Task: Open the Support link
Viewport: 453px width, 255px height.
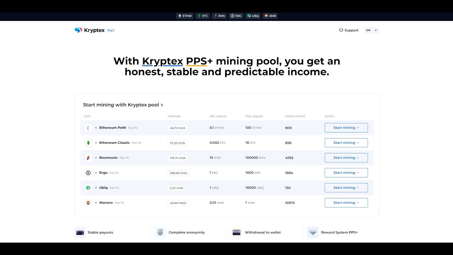Action: 349,30
